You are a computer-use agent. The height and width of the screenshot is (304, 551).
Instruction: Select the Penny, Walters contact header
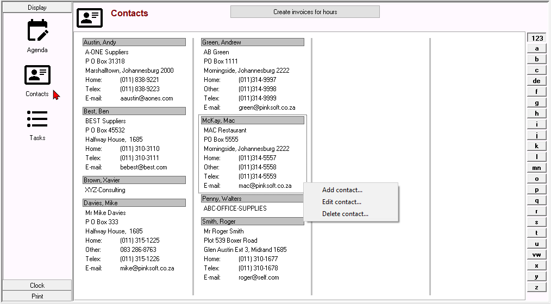click(x=253, y=199)
